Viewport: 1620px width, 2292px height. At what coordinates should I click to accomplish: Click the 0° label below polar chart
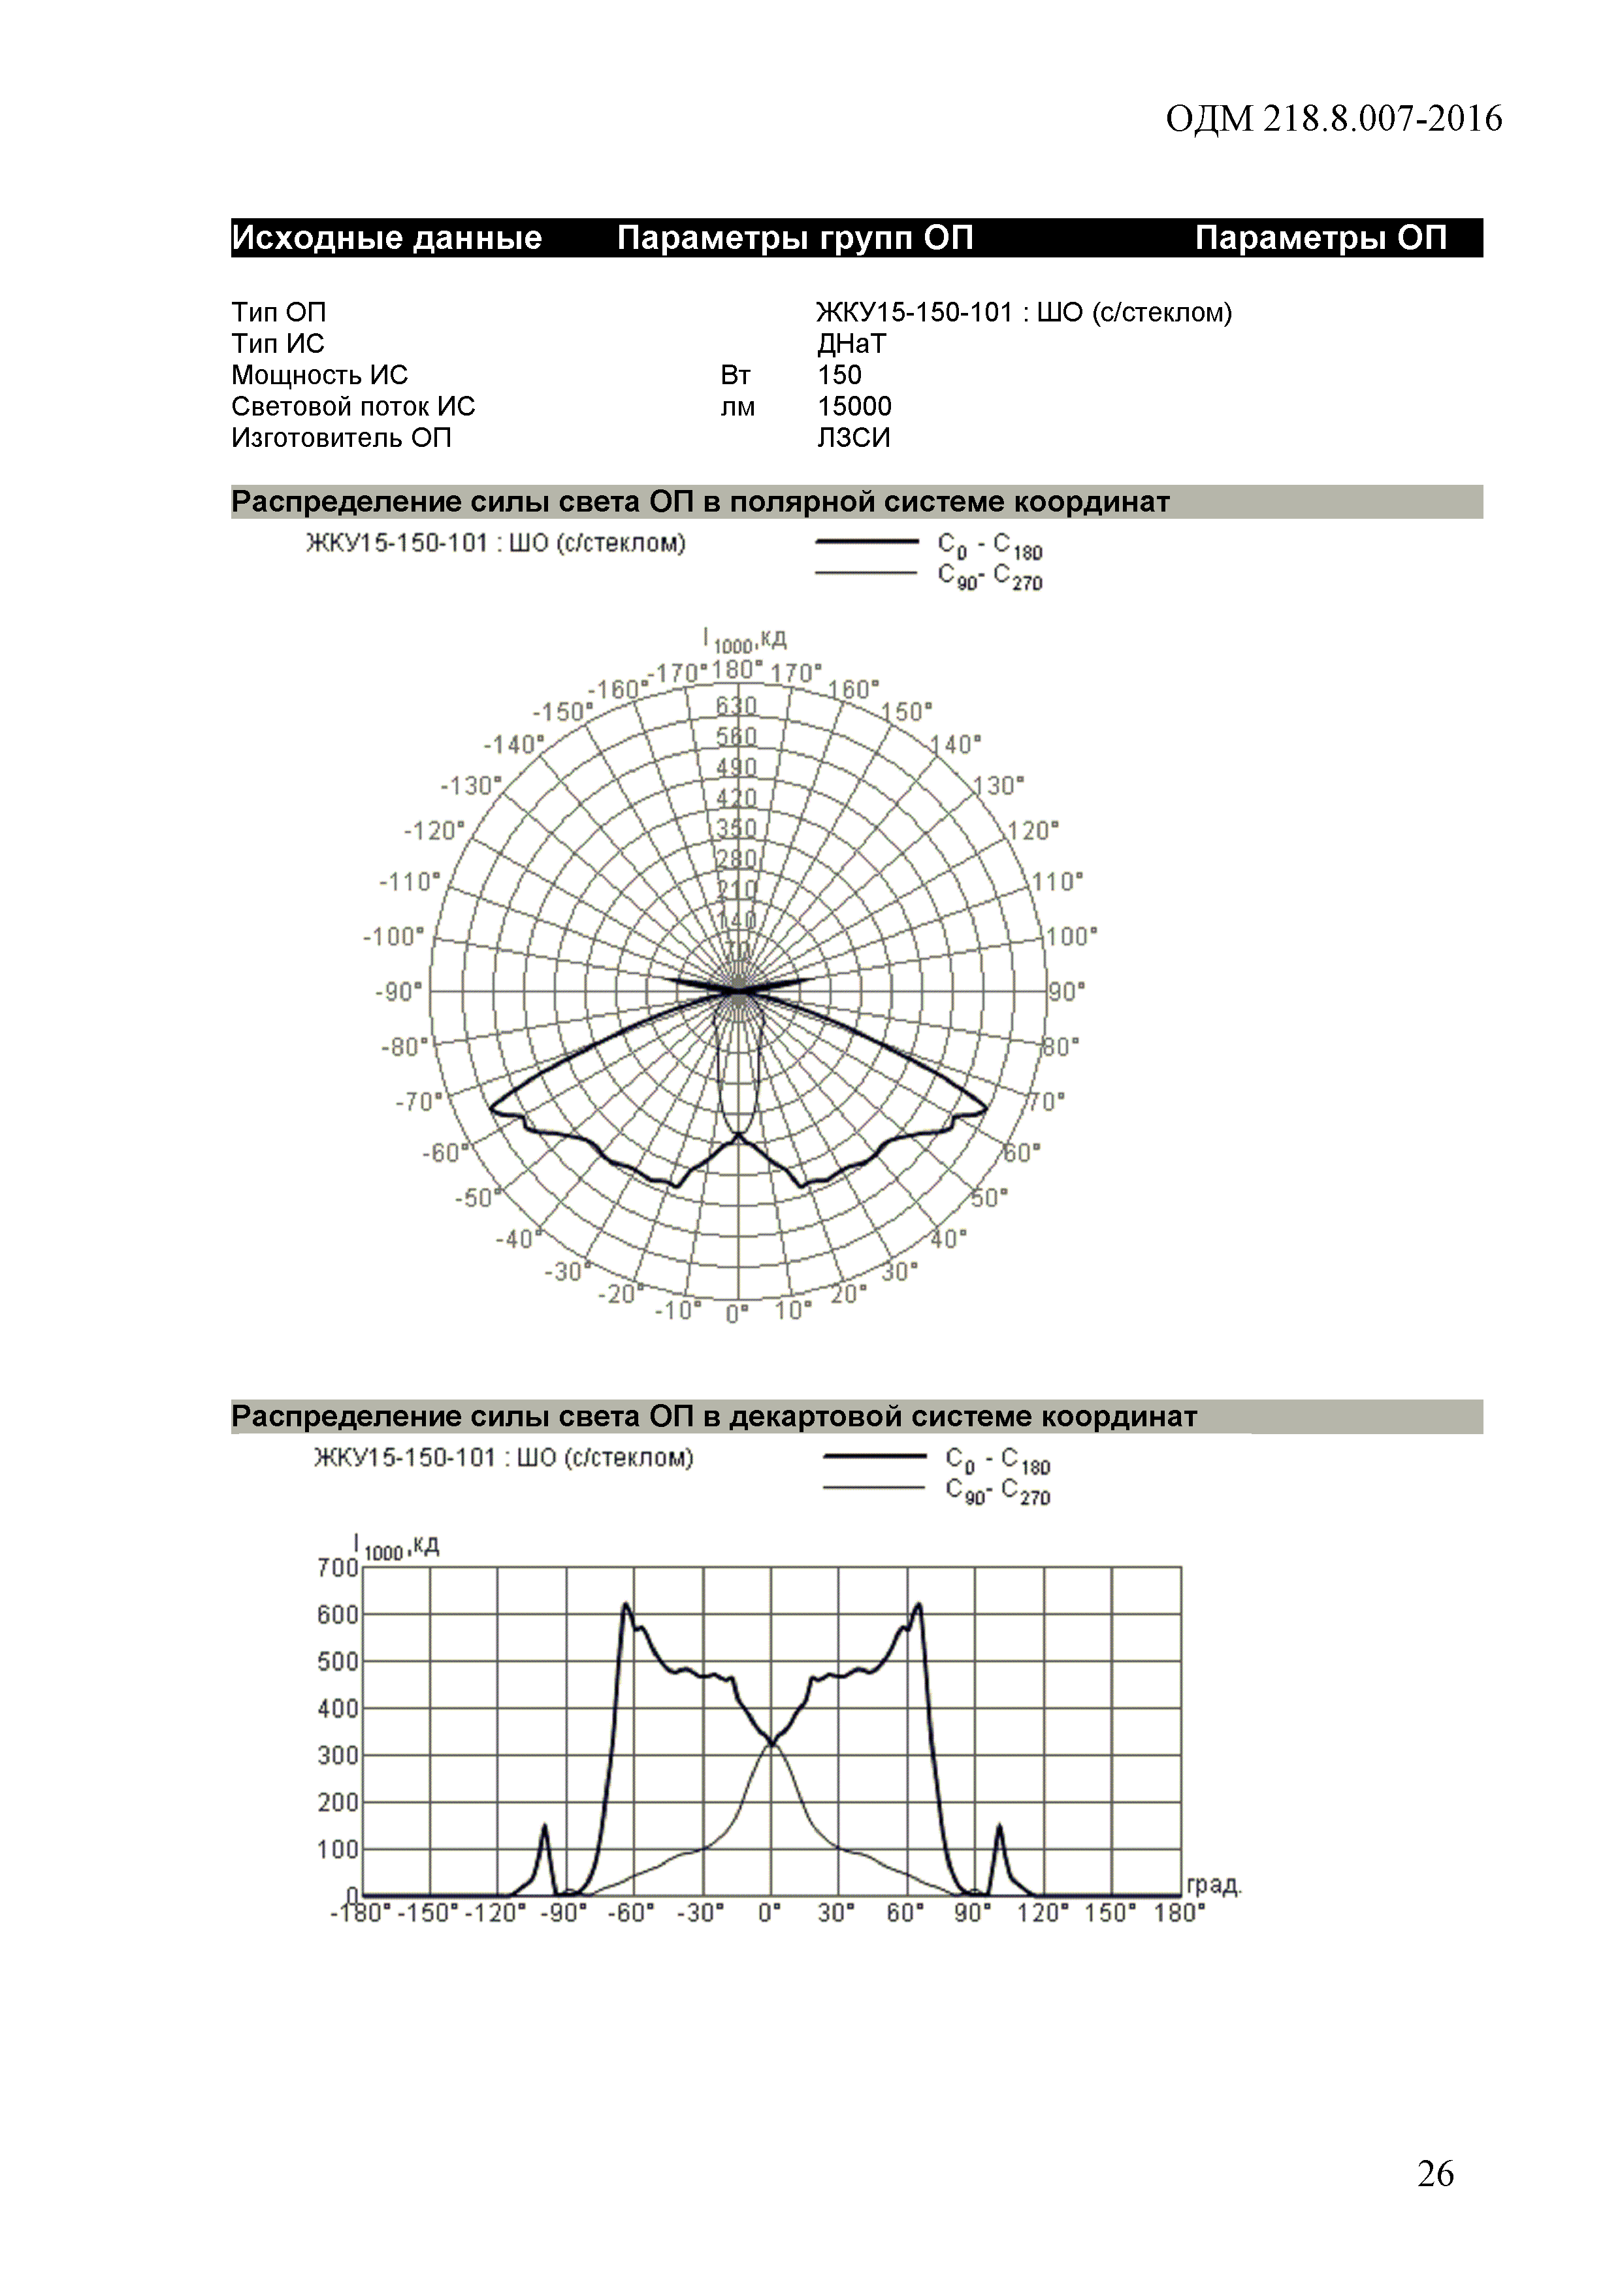pos(737,1314)
